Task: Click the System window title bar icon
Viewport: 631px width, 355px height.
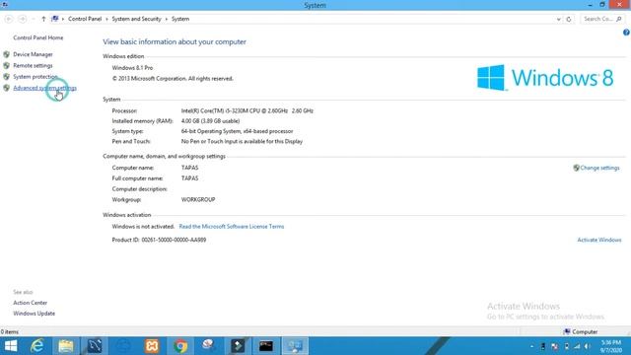Action: (x=4, y=5)
